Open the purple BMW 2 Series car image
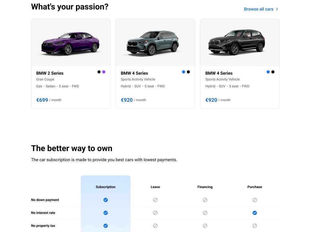310x232 pixels. (71, 44)
